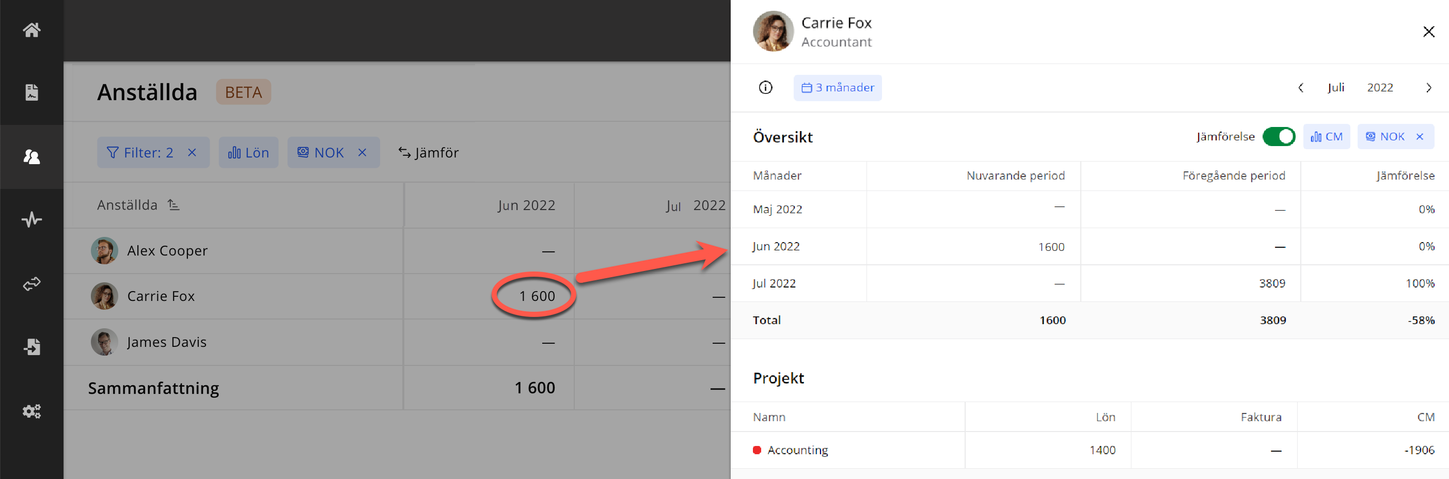
Task: Open the activity pulse icon in sidebar
Action: 31,219
